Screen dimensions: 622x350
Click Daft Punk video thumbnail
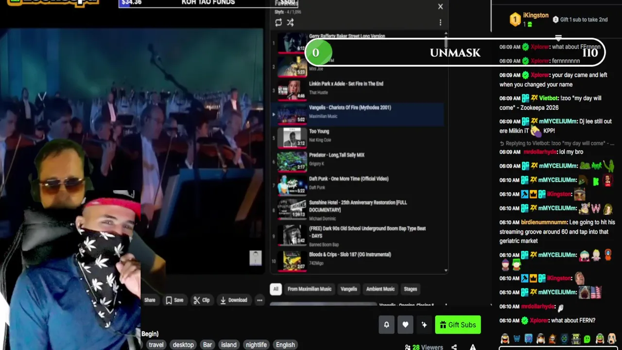292,185
